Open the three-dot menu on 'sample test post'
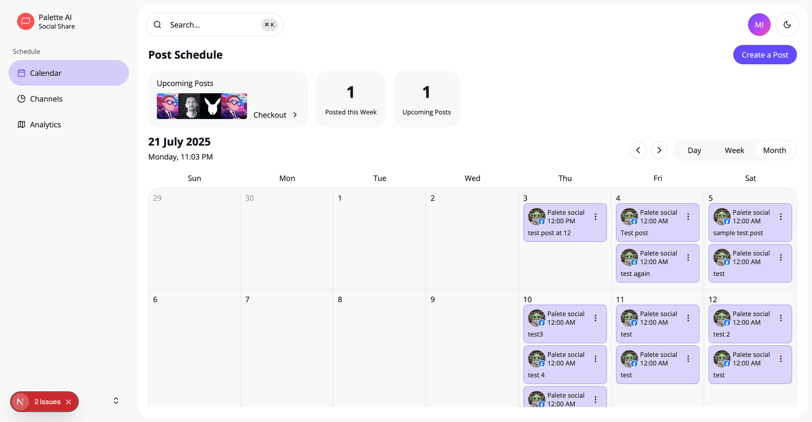The image size is (812, 422). (781, 217)
